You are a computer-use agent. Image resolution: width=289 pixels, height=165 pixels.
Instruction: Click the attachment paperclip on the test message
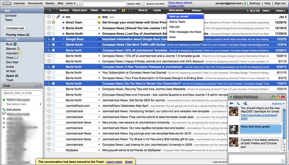pyautogui.click(x=58, y=17)
